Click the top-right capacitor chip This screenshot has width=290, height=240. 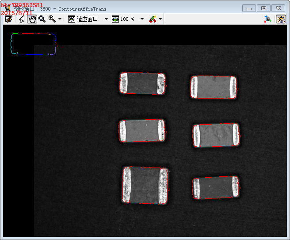click(214, 87)
